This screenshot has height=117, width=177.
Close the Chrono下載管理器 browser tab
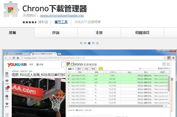(29, 54)
